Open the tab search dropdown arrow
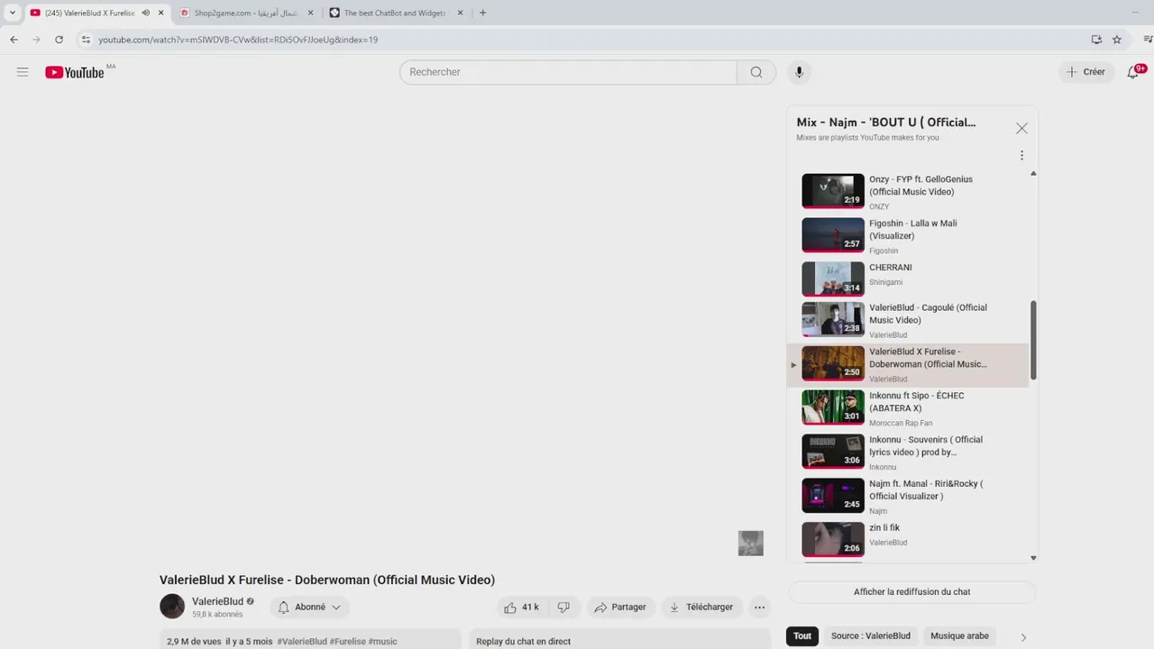 12,14
